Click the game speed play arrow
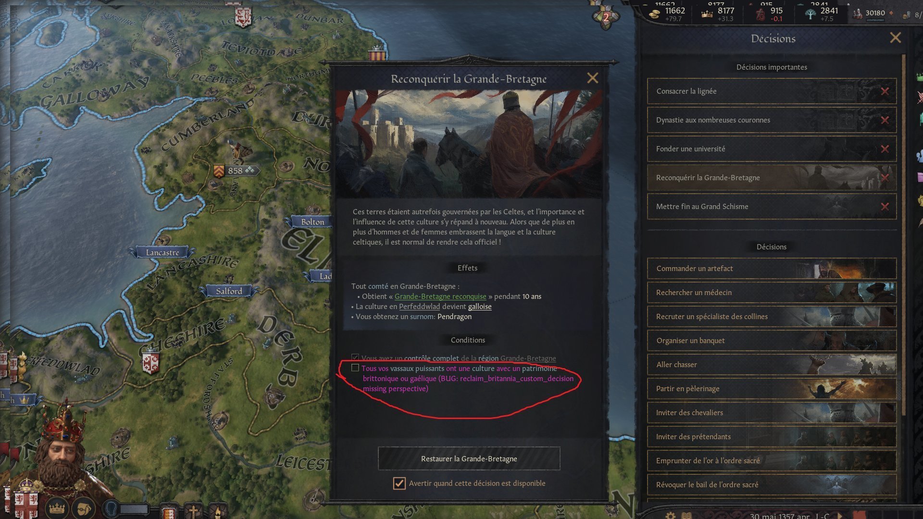Image resolution: width=923 pixels, height=519 pixels. [x=840, y=515]
